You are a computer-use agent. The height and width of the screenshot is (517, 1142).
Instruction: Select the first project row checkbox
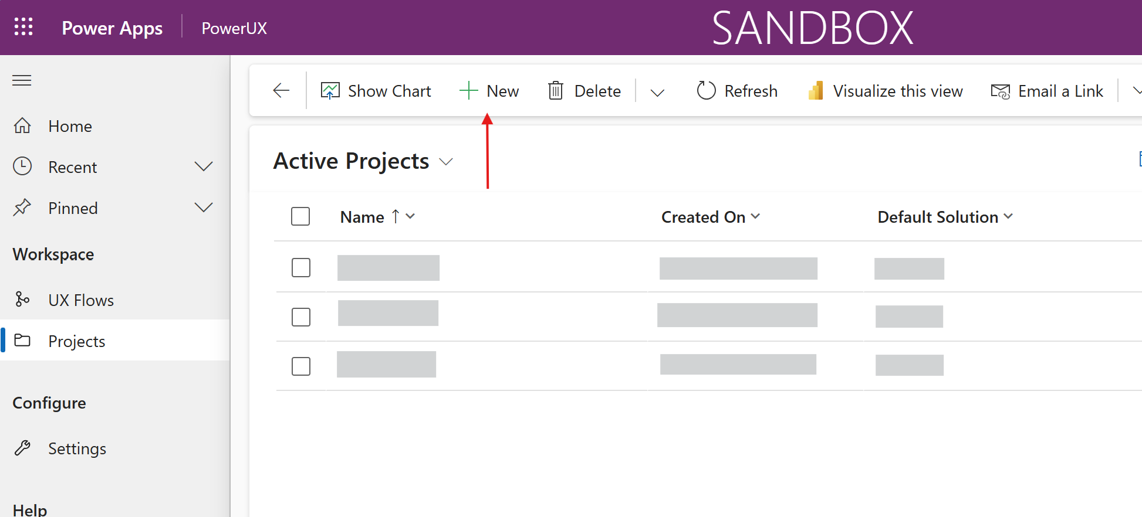click(301, 268)
